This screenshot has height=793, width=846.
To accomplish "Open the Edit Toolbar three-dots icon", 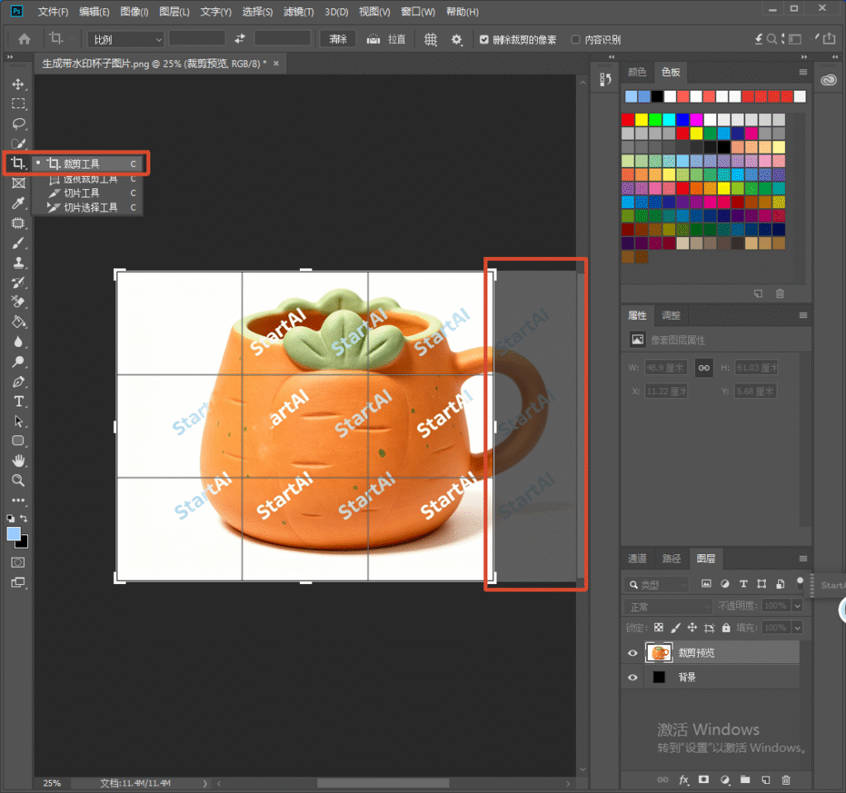I will [x=18, y=500].
